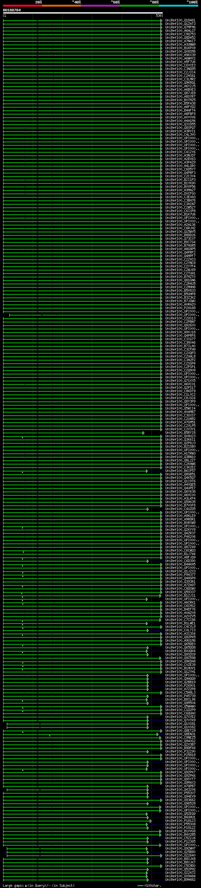Select the orange ~40% identity color segment
Viewport: 201px width, 888px height.
(x=62, y=6)
